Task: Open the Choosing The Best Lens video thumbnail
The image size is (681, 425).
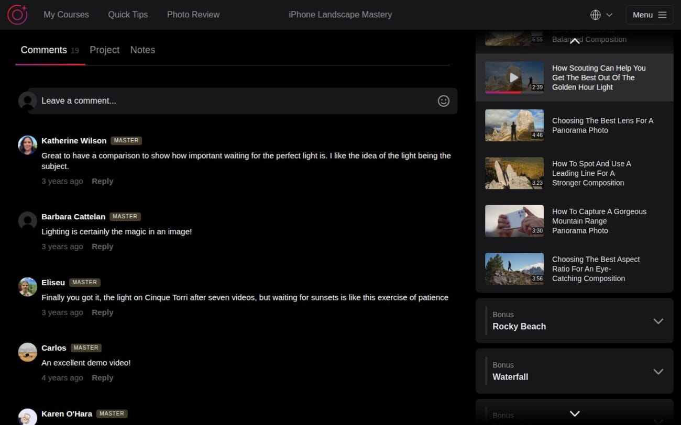Action: 514,125
